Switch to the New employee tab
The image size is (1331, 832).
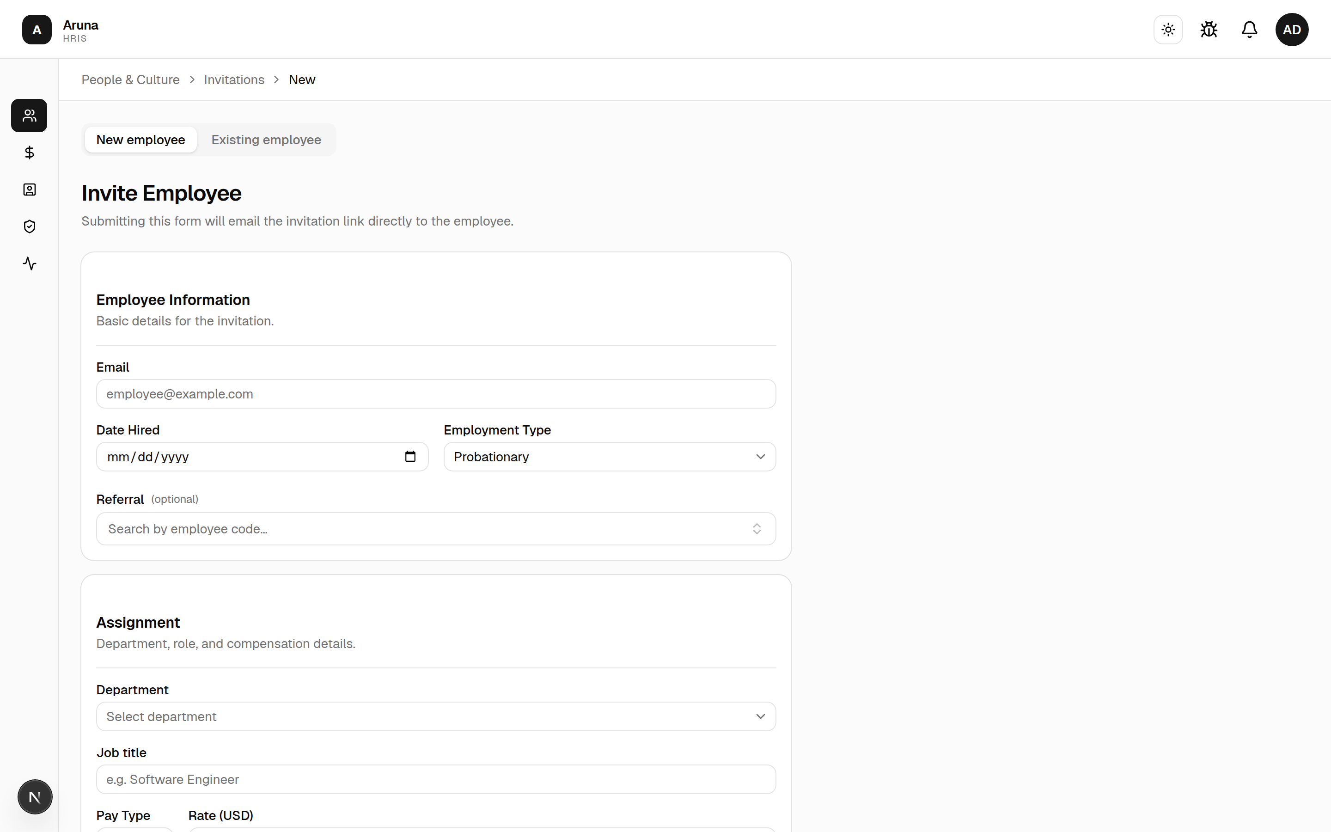pyautogui.click(x=141, y=140)
